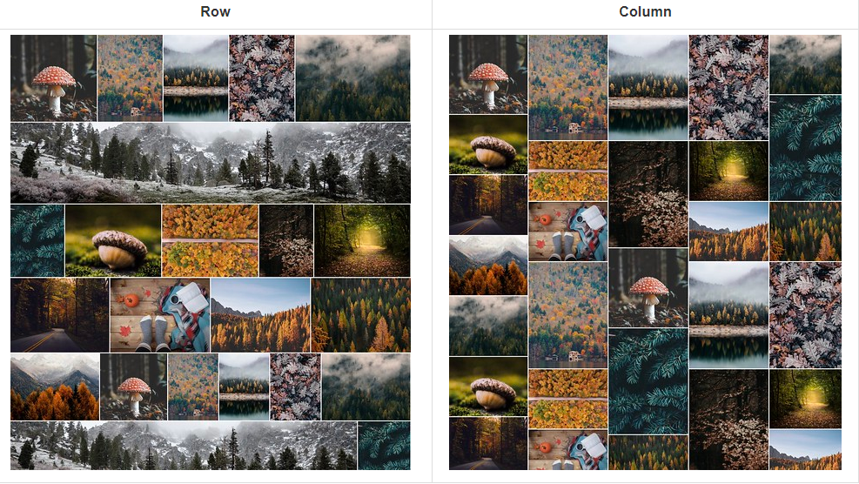859x484 pixels.
Task: Open the socks and book flat-lay photo in Row gallery
Action: [x=160, y=315]
